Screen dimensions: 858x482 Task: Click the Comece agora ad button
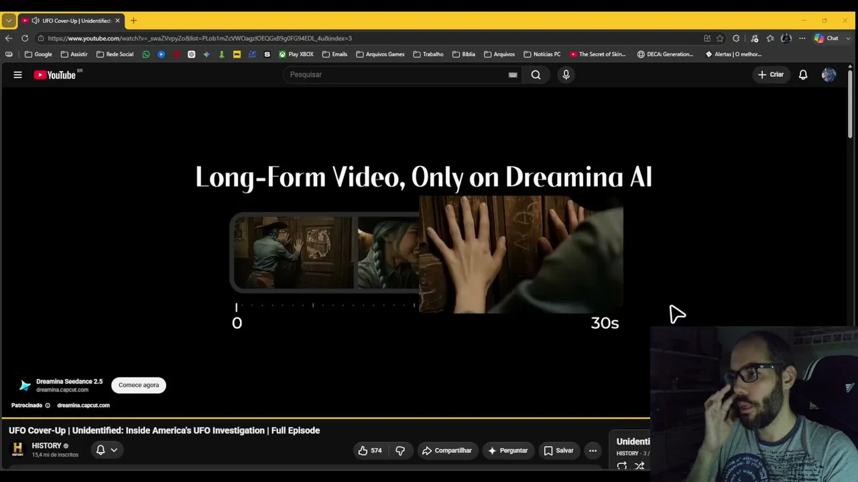click(139, 385)
